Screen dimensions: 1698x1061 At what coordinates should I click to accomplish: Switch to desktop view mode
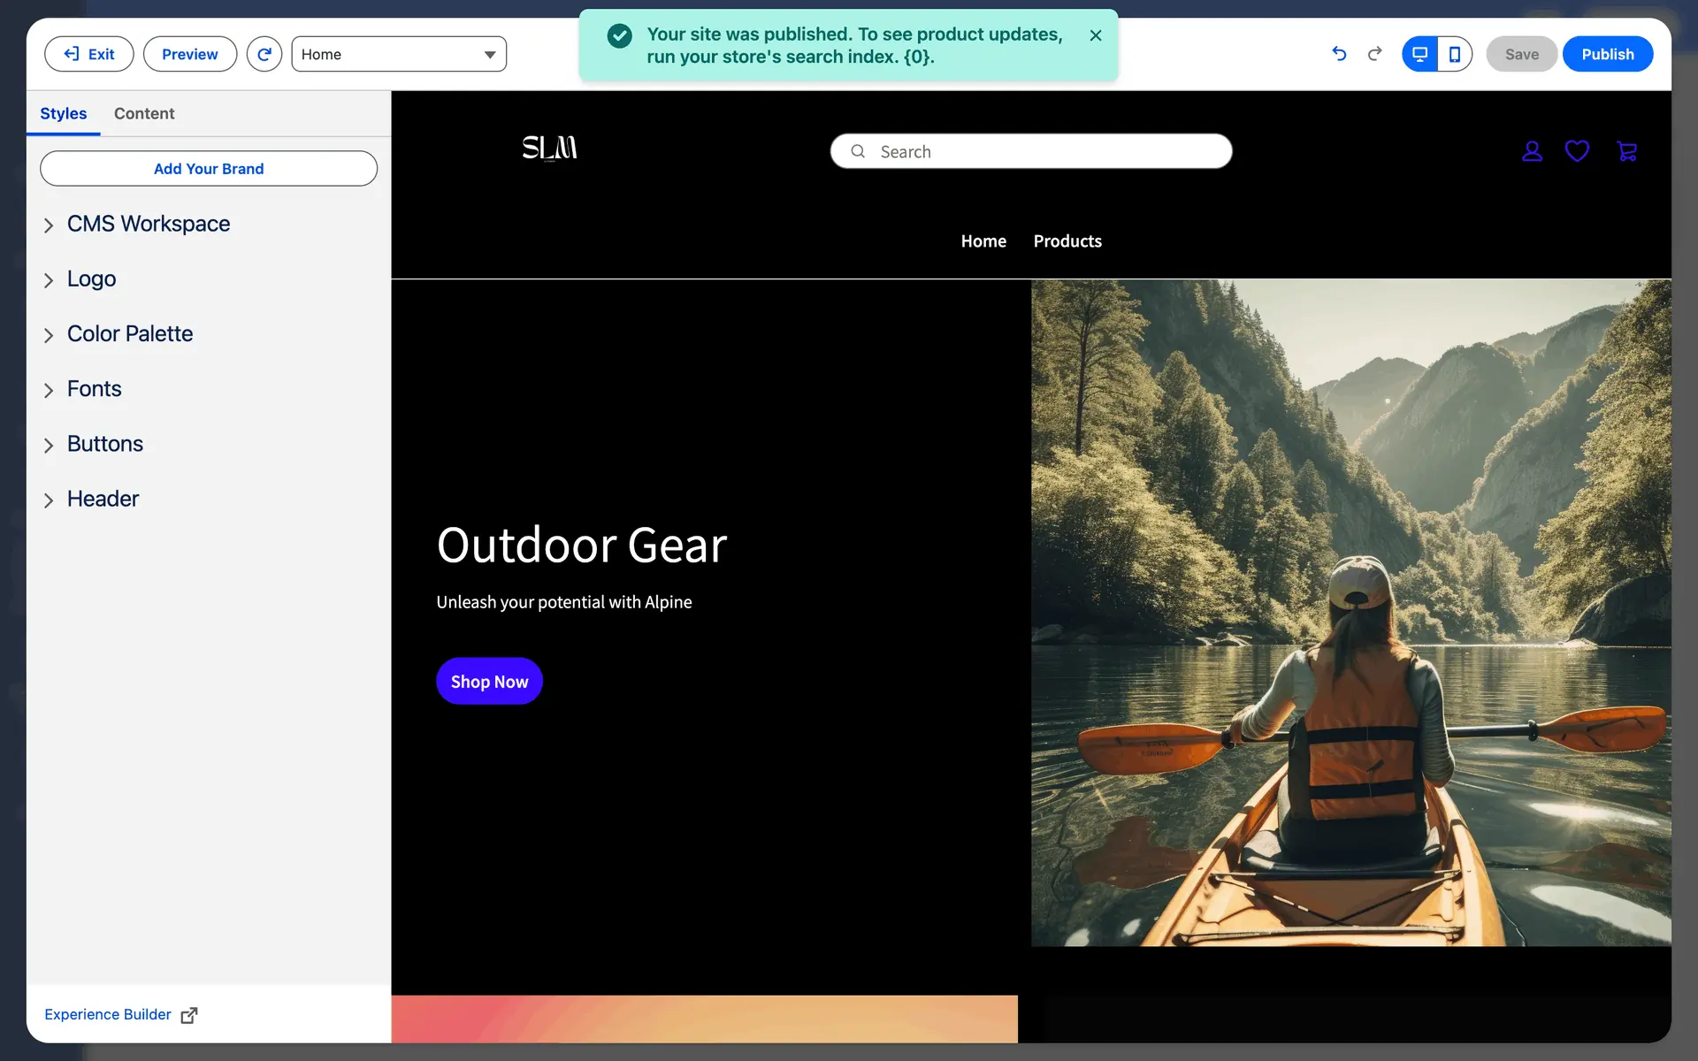click(1419, 54)
